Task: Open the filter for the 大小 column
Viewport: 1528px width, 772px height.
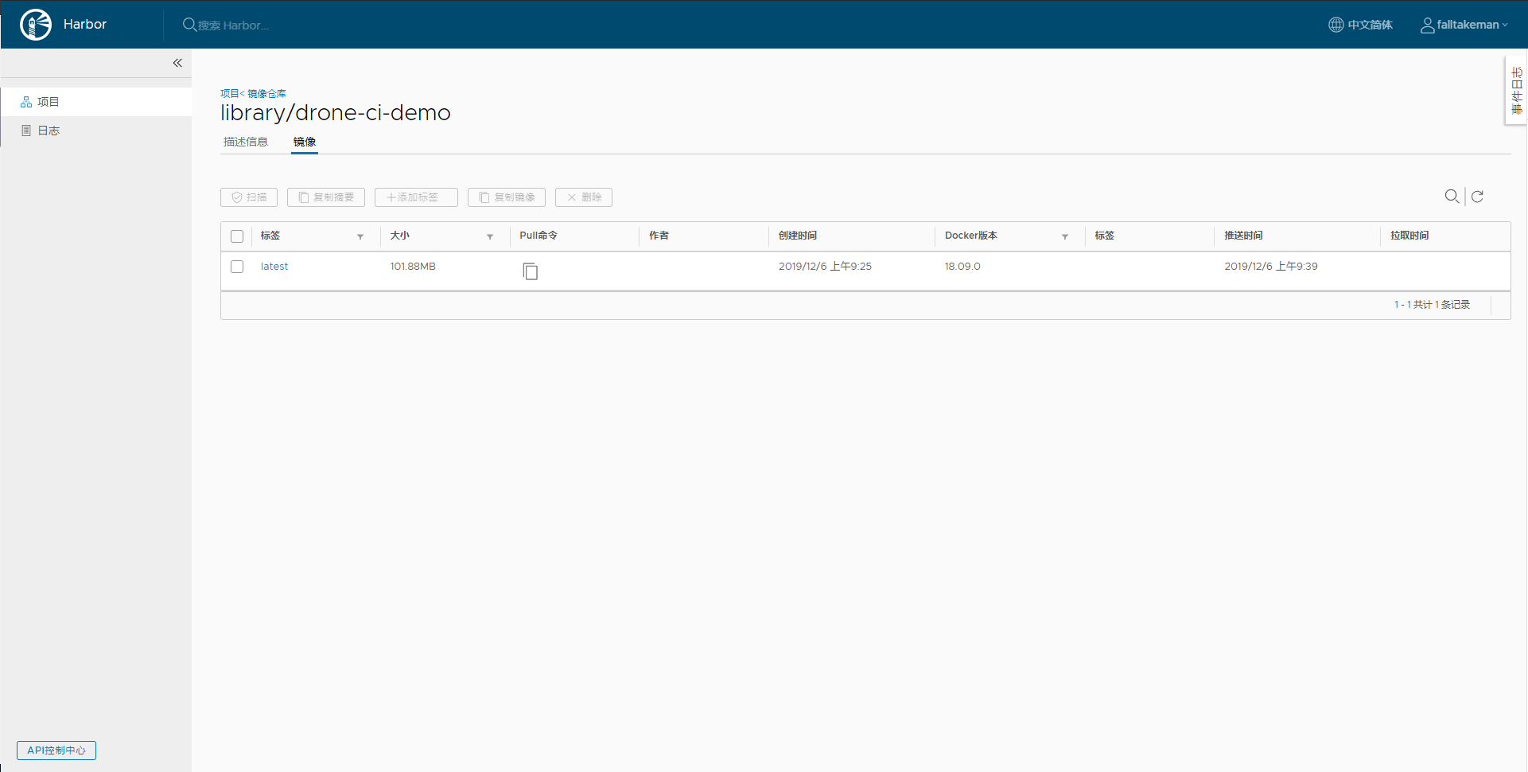Action: coord(490,236)
